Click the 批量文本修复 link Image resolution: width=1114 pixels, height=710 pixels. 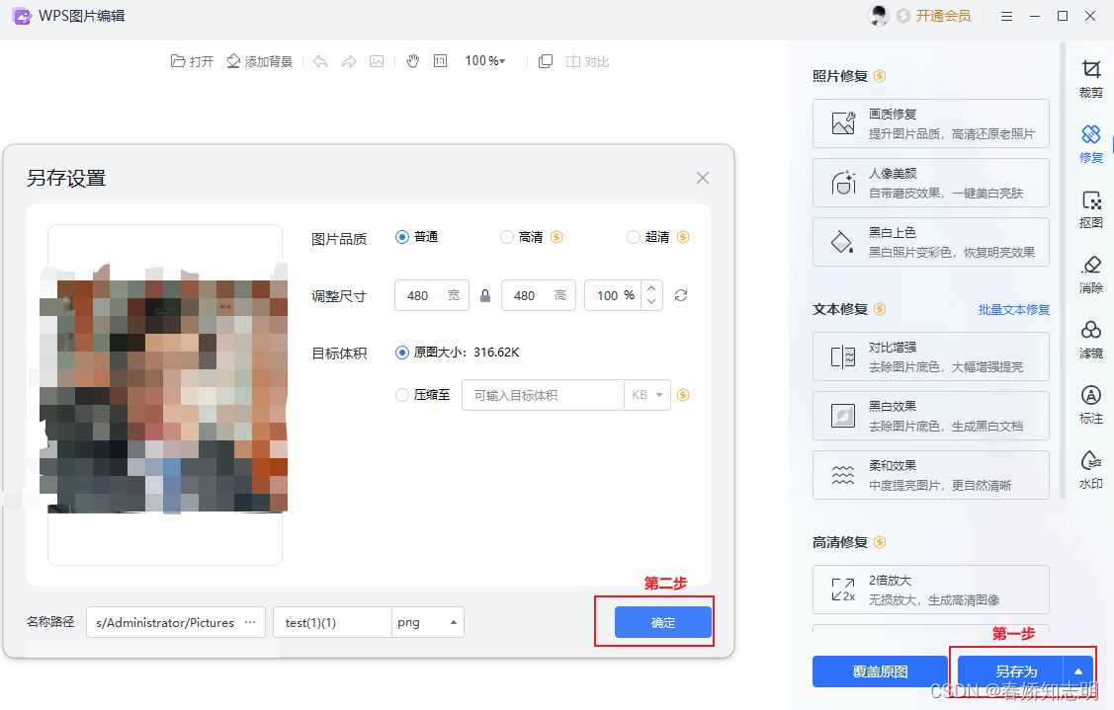coord(1014,309)
